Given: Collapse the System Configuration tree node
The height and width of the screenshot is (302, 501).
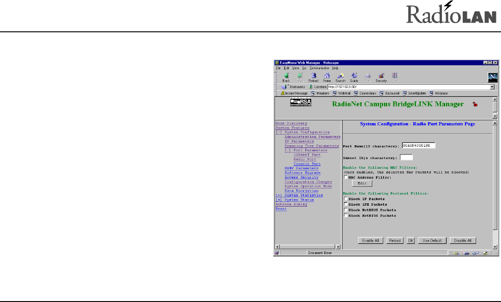Looking at the screenshot, I should (278, 132).
